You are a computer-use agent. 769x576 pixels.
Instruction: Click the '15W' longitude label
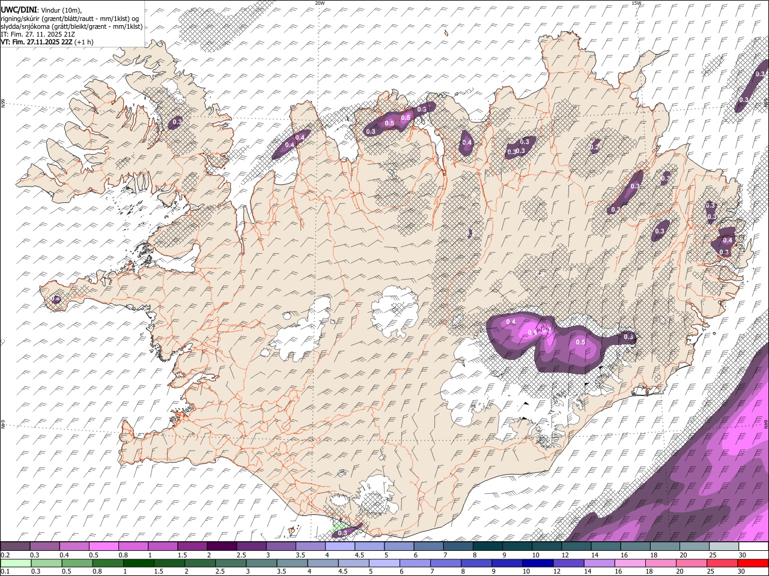637,3
